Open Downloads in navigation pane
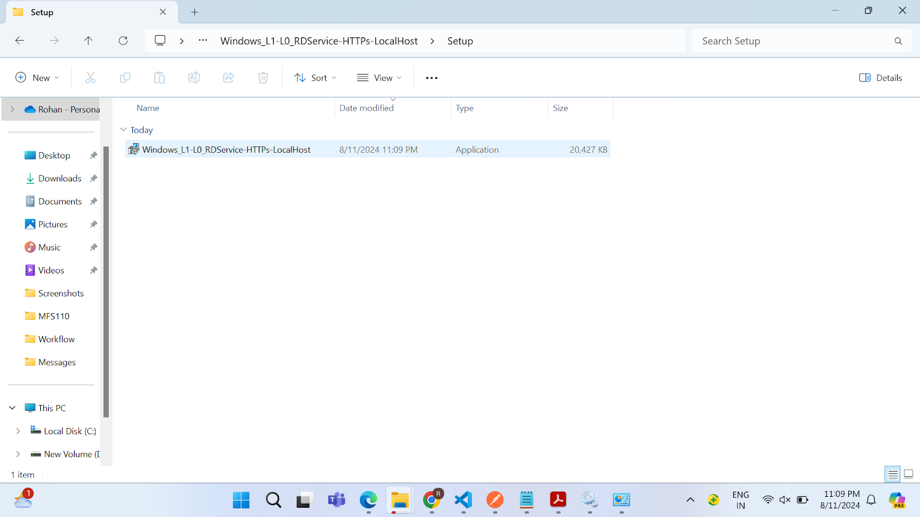 tap(54, 178)
